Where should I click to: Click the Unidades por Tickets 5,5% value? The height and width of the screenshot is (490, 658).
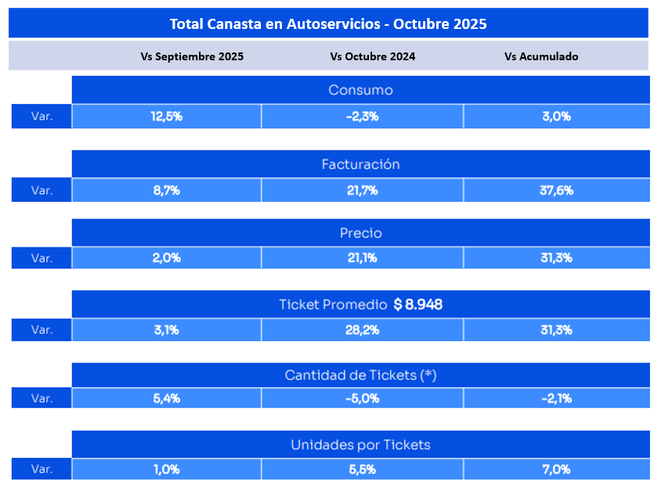(363, 469)
